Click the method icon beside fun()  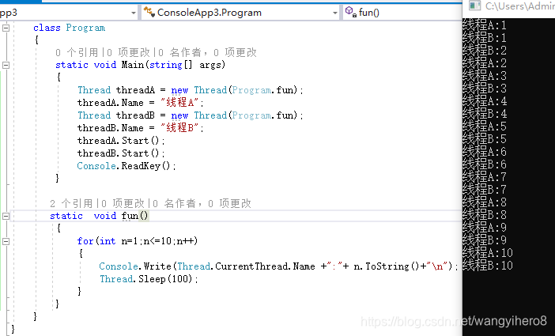[x=351, y=12]
